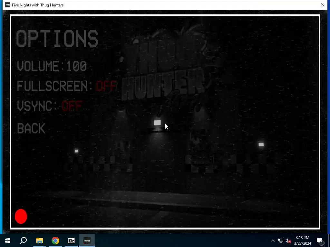Adjust the Volume: 100 setting
330x247 pixels.
point(52,66)
